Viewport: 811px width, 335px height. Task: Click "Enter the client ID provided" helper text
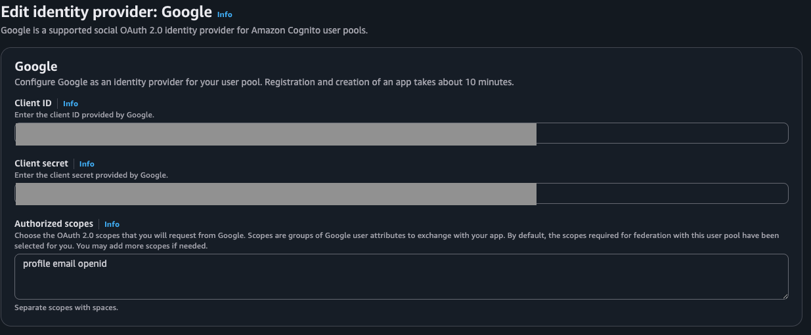click(84, 115)
